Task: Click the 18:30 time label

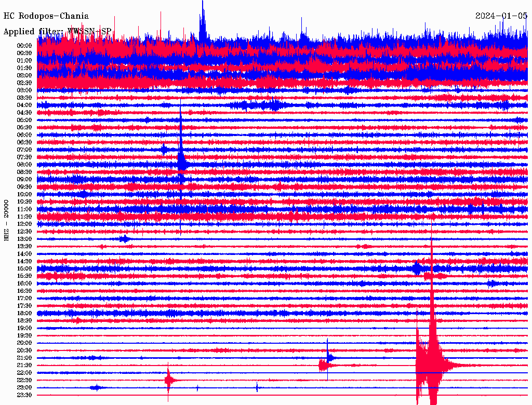Action: coord(24,321)
